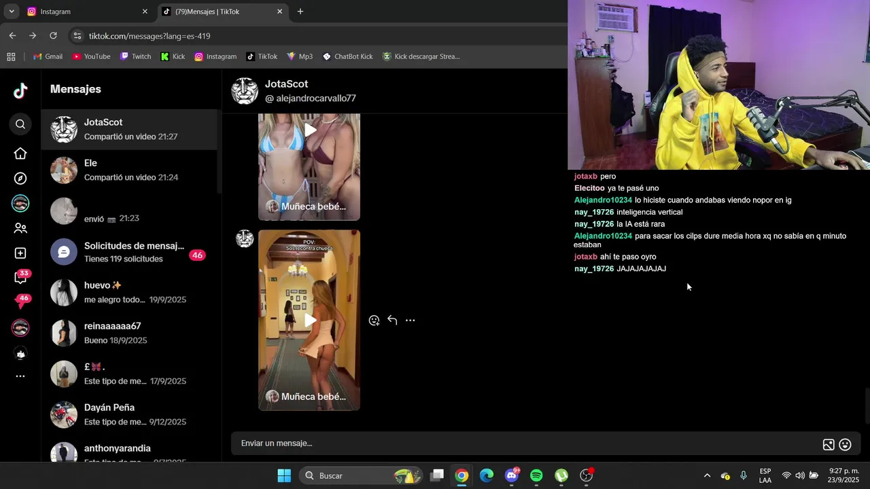Go back in browser history
The height and width of the screenshot is (489, 870).
[x=12, y=35]
